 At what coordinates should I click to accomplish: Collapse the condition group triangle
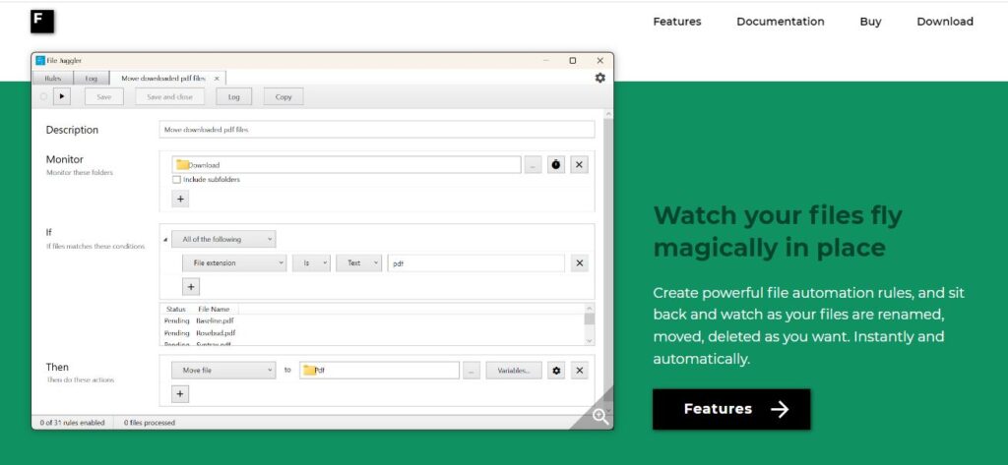click(x=164, y=239)
